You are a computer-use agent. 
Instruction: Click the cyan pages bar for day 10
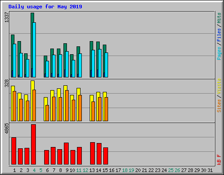pyautogui.click(x=73, y=69)
